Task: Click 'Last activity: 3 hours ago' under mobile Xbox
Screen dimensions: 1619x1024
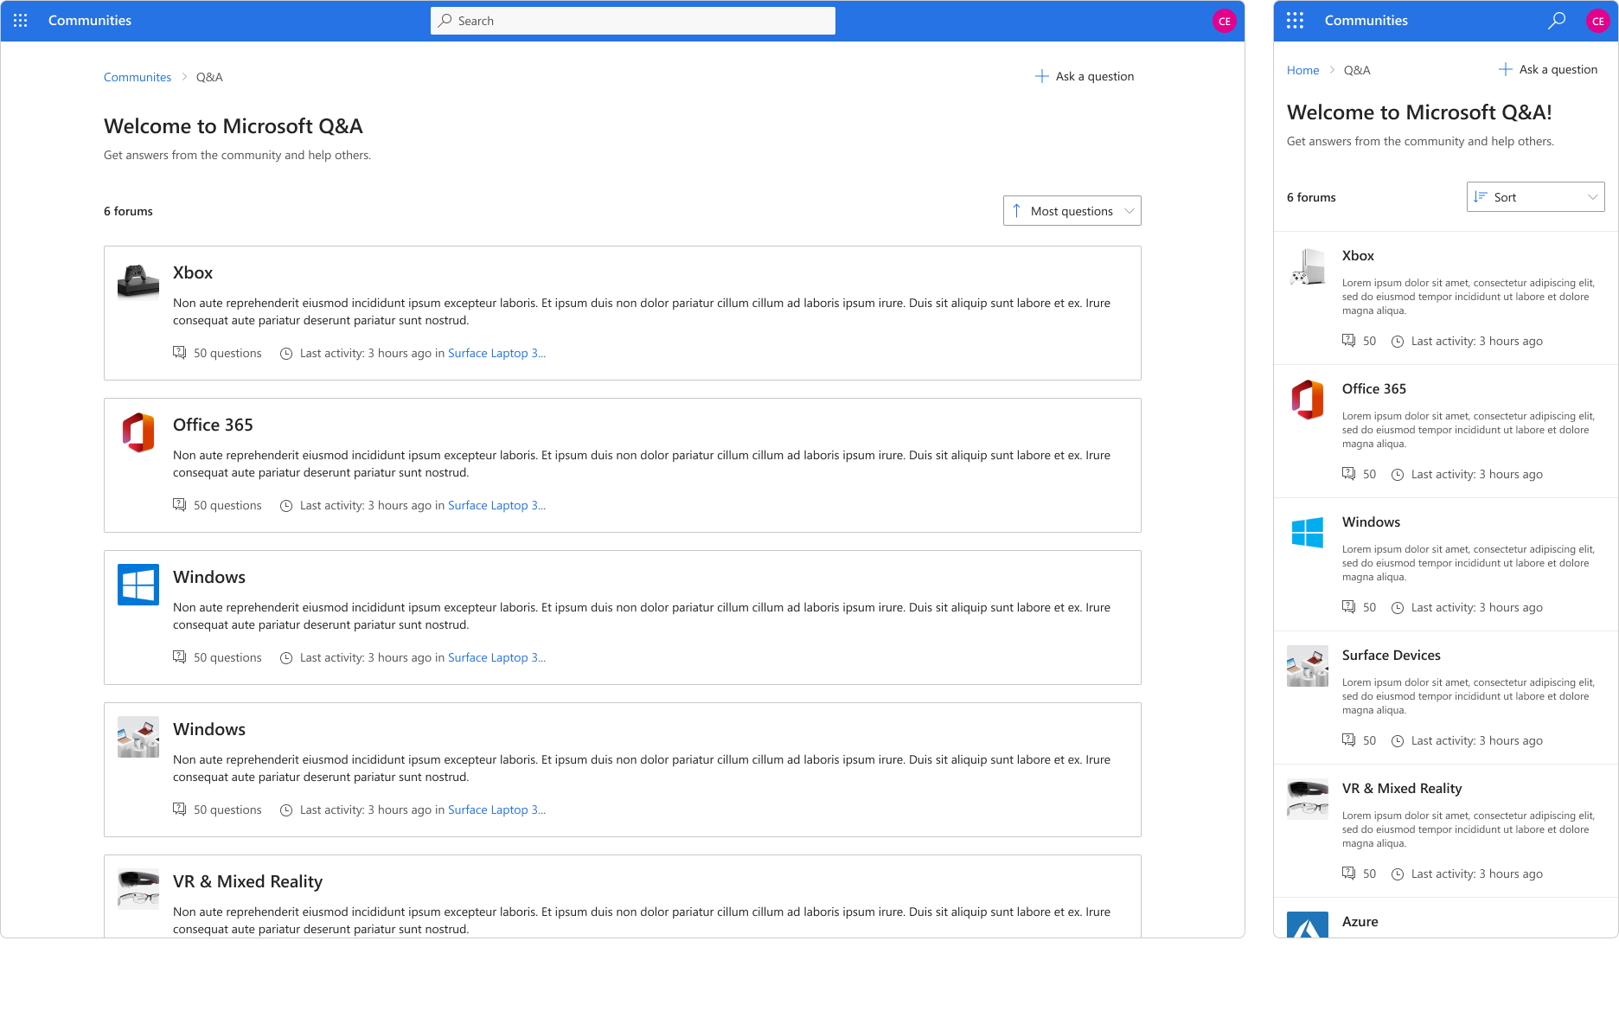Action: (1477, 341)
